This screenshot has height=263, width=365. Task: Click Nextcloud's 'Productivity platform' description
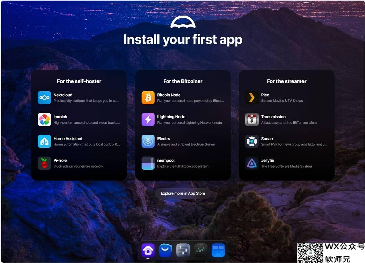87,101
